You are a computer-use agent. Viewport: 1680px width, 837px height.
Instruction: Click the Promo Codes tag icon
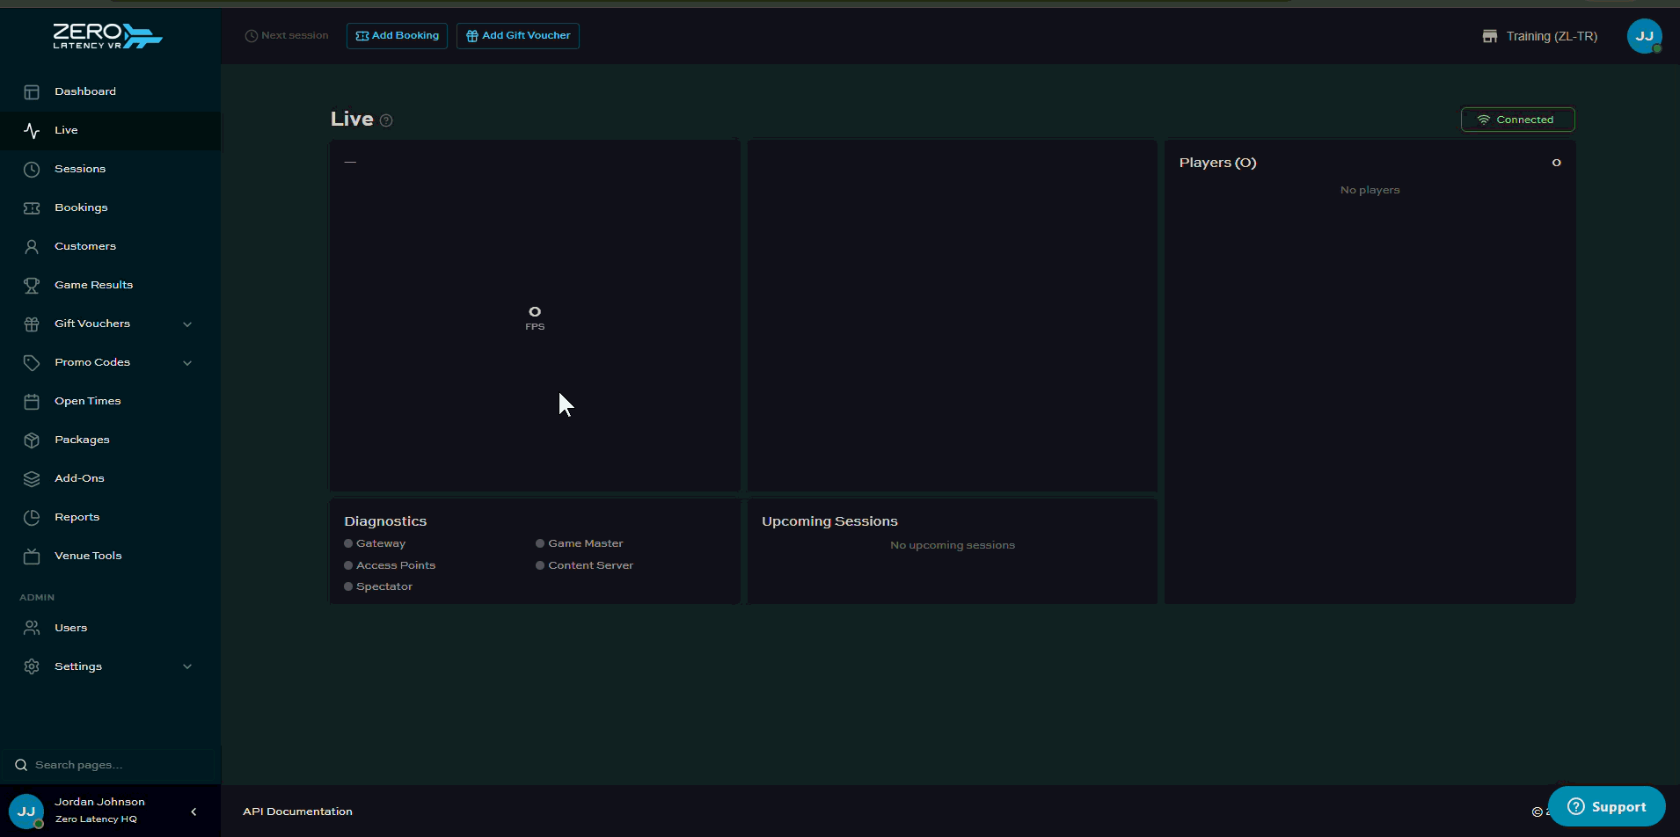[x=32, y=362]
